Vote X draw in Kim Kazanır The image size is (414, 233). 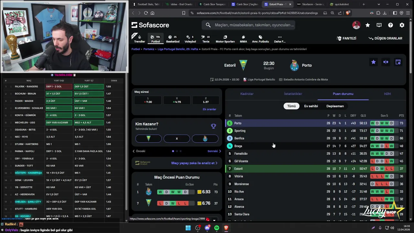pyautogui.click(x=177, y=139)
